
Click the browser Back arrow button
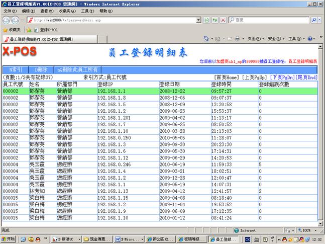point(7,20)
